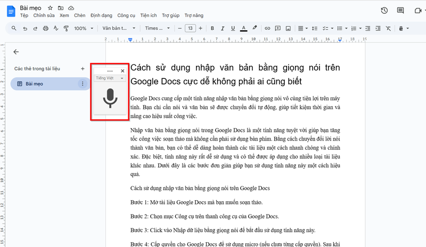Close the tabs sidebar with back arrow
The width and height of the screenshot is (426, 247).
16,52
